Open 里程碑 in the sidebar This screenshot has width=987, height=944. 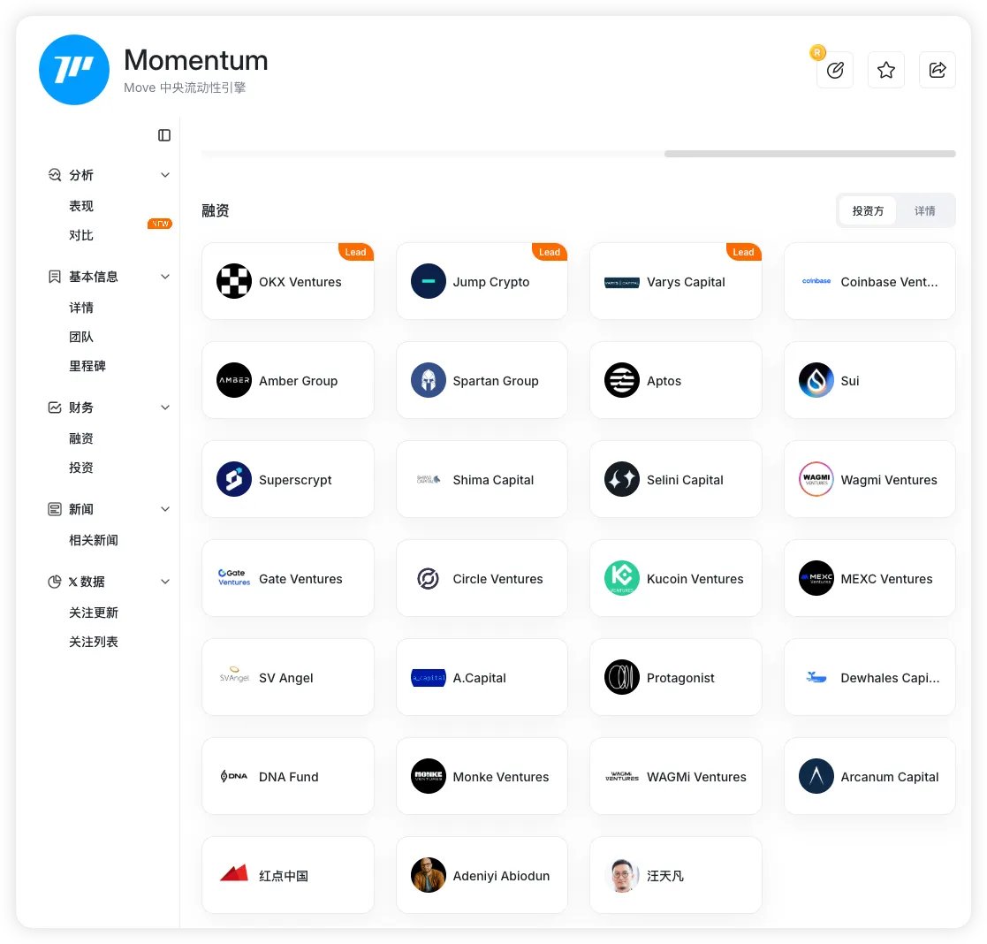point(87,366)
